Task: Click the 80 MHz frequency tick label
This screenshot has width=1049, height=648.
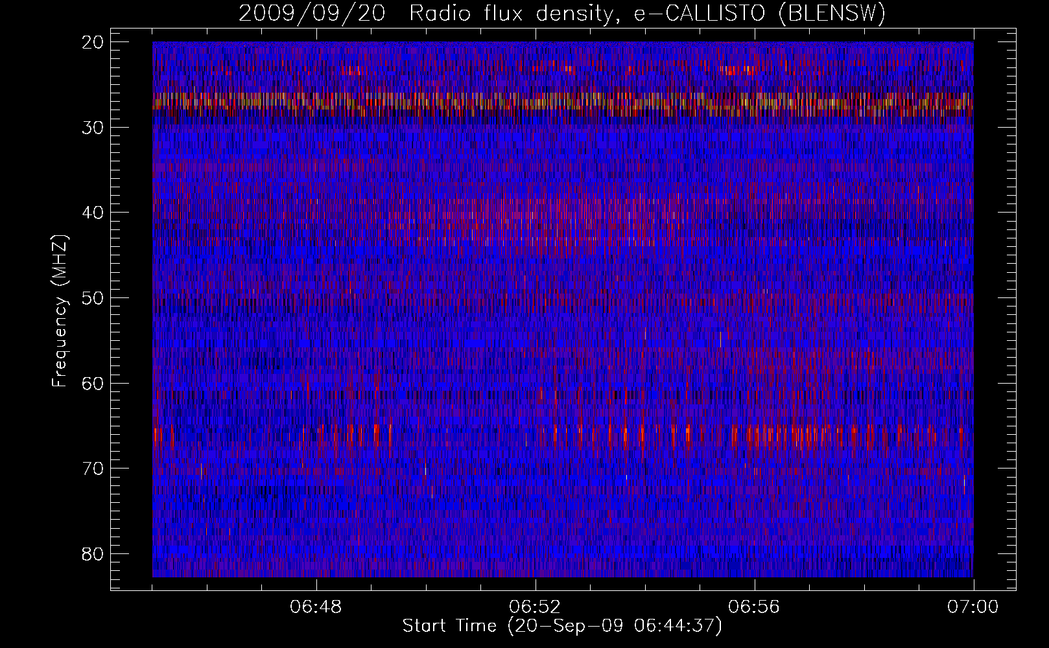Action: [x=93, y=554]
